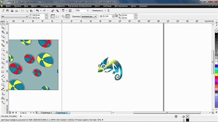The image size is (218, 122).
Task: Open the page size A4 dropdown
Action: pyautogui.click(x=27, y=16)
